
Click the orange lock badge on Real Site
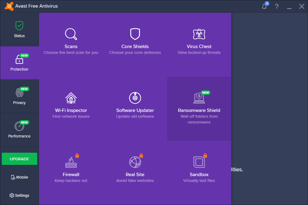pos(141,155)
